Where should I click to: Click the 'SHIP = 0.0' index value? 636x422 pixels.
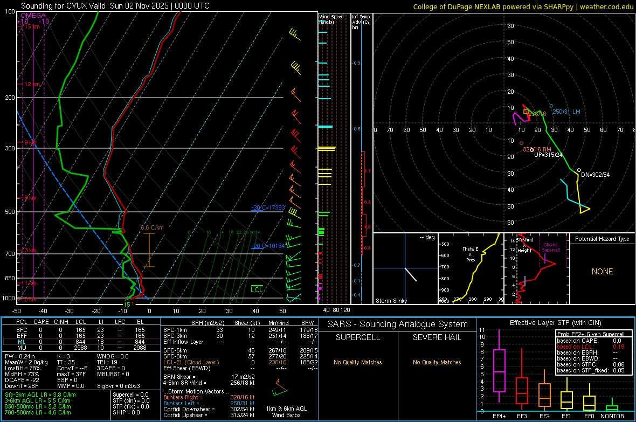tap(126, 412)
